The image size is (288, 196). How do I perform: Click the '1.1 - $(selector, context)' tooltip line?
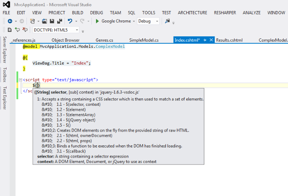[x=78, y=105]
